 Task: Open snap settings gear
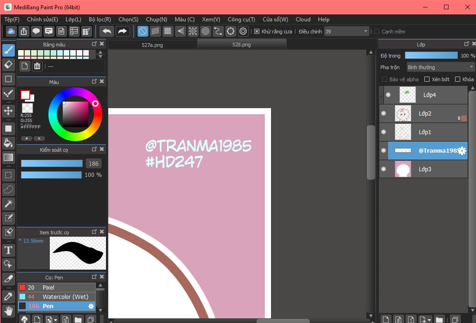pos(243,31)
